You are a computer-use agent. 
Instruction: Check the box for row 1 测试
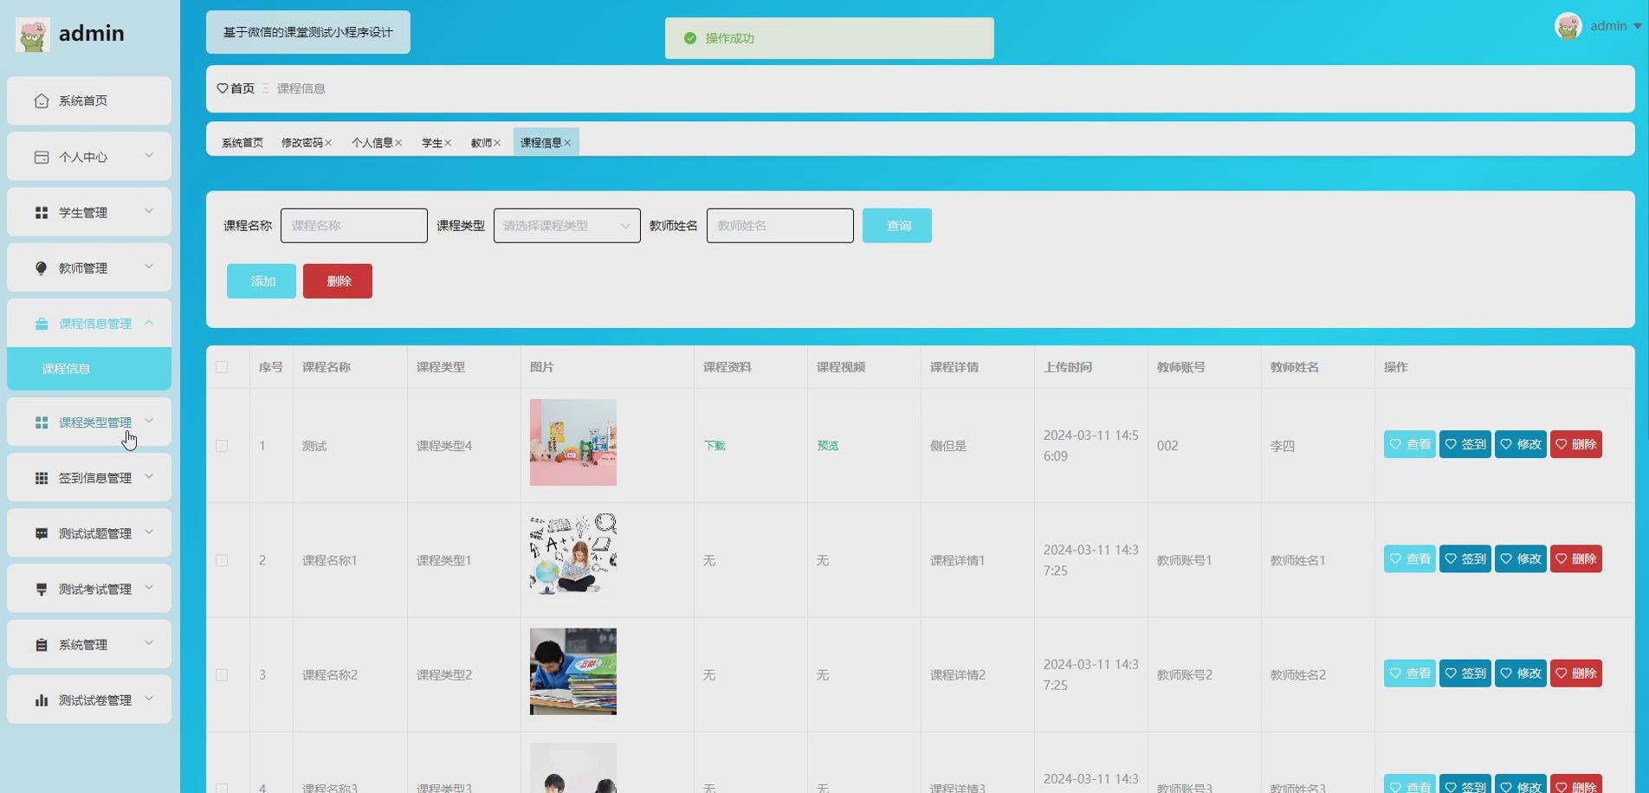click(x=222, y=446)
